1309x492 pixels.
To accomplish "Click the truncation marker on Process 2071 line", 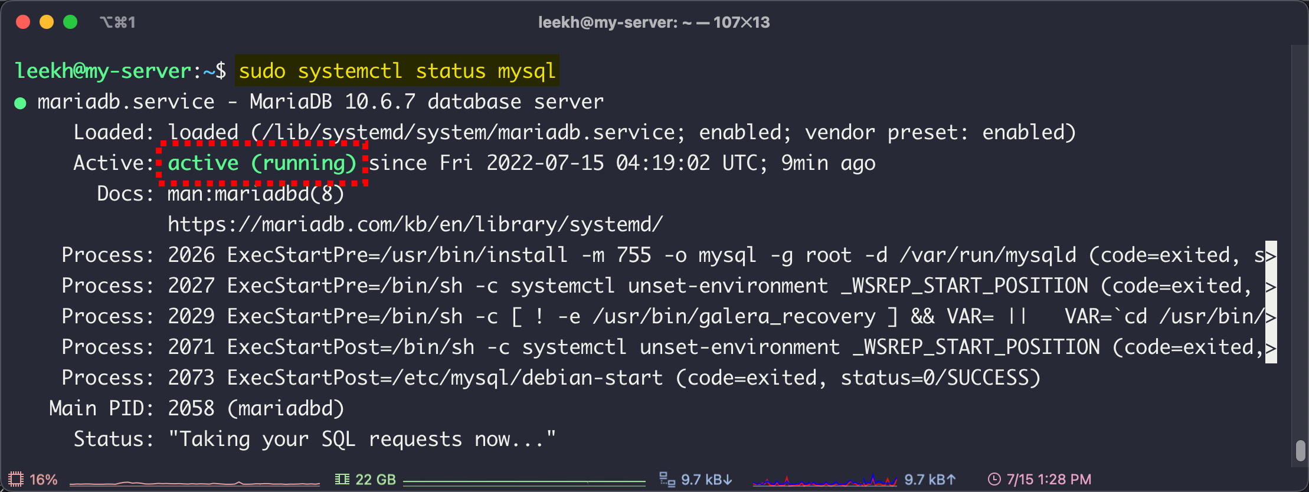I will pyautogui.click(x=1271, y=347).
